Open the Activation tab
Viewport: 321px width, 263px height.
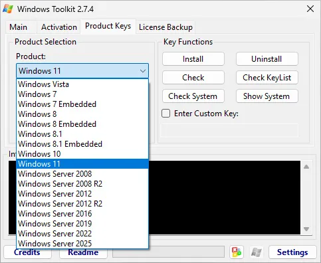tap(59, 27)
